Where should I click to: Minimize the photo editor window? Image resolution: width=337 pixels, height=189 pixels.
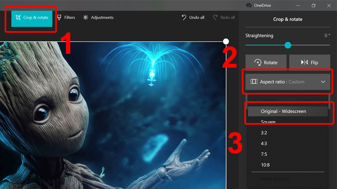click(x=298, y=6)
